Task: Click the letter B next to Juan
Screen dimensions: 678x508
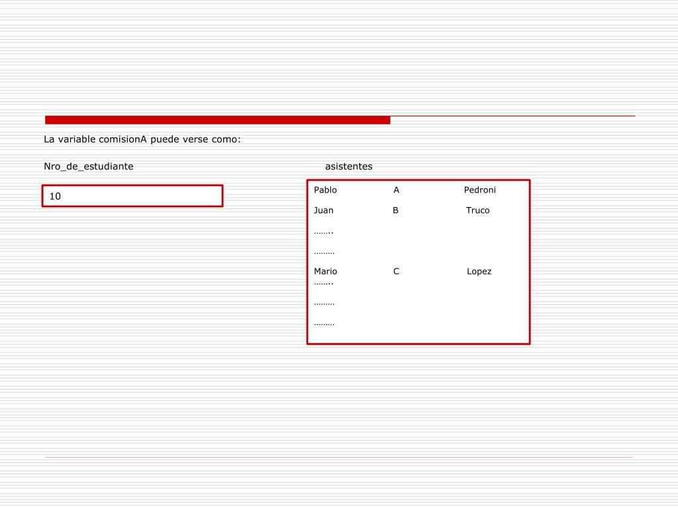Action: tap(395, 210)
